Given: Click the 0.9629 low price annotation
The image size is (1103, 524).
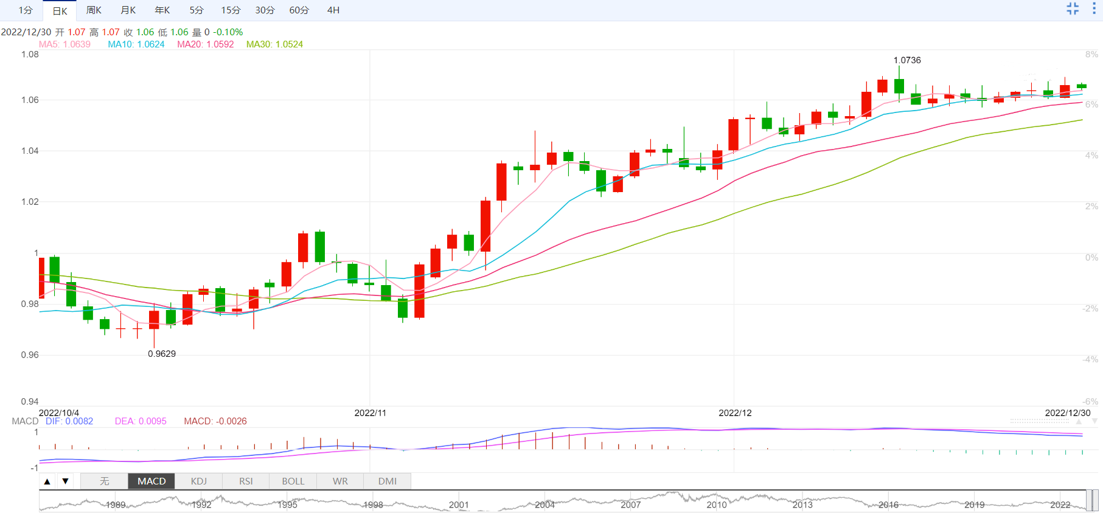Looking at the screenshot, I should click(x=162, y=354).
